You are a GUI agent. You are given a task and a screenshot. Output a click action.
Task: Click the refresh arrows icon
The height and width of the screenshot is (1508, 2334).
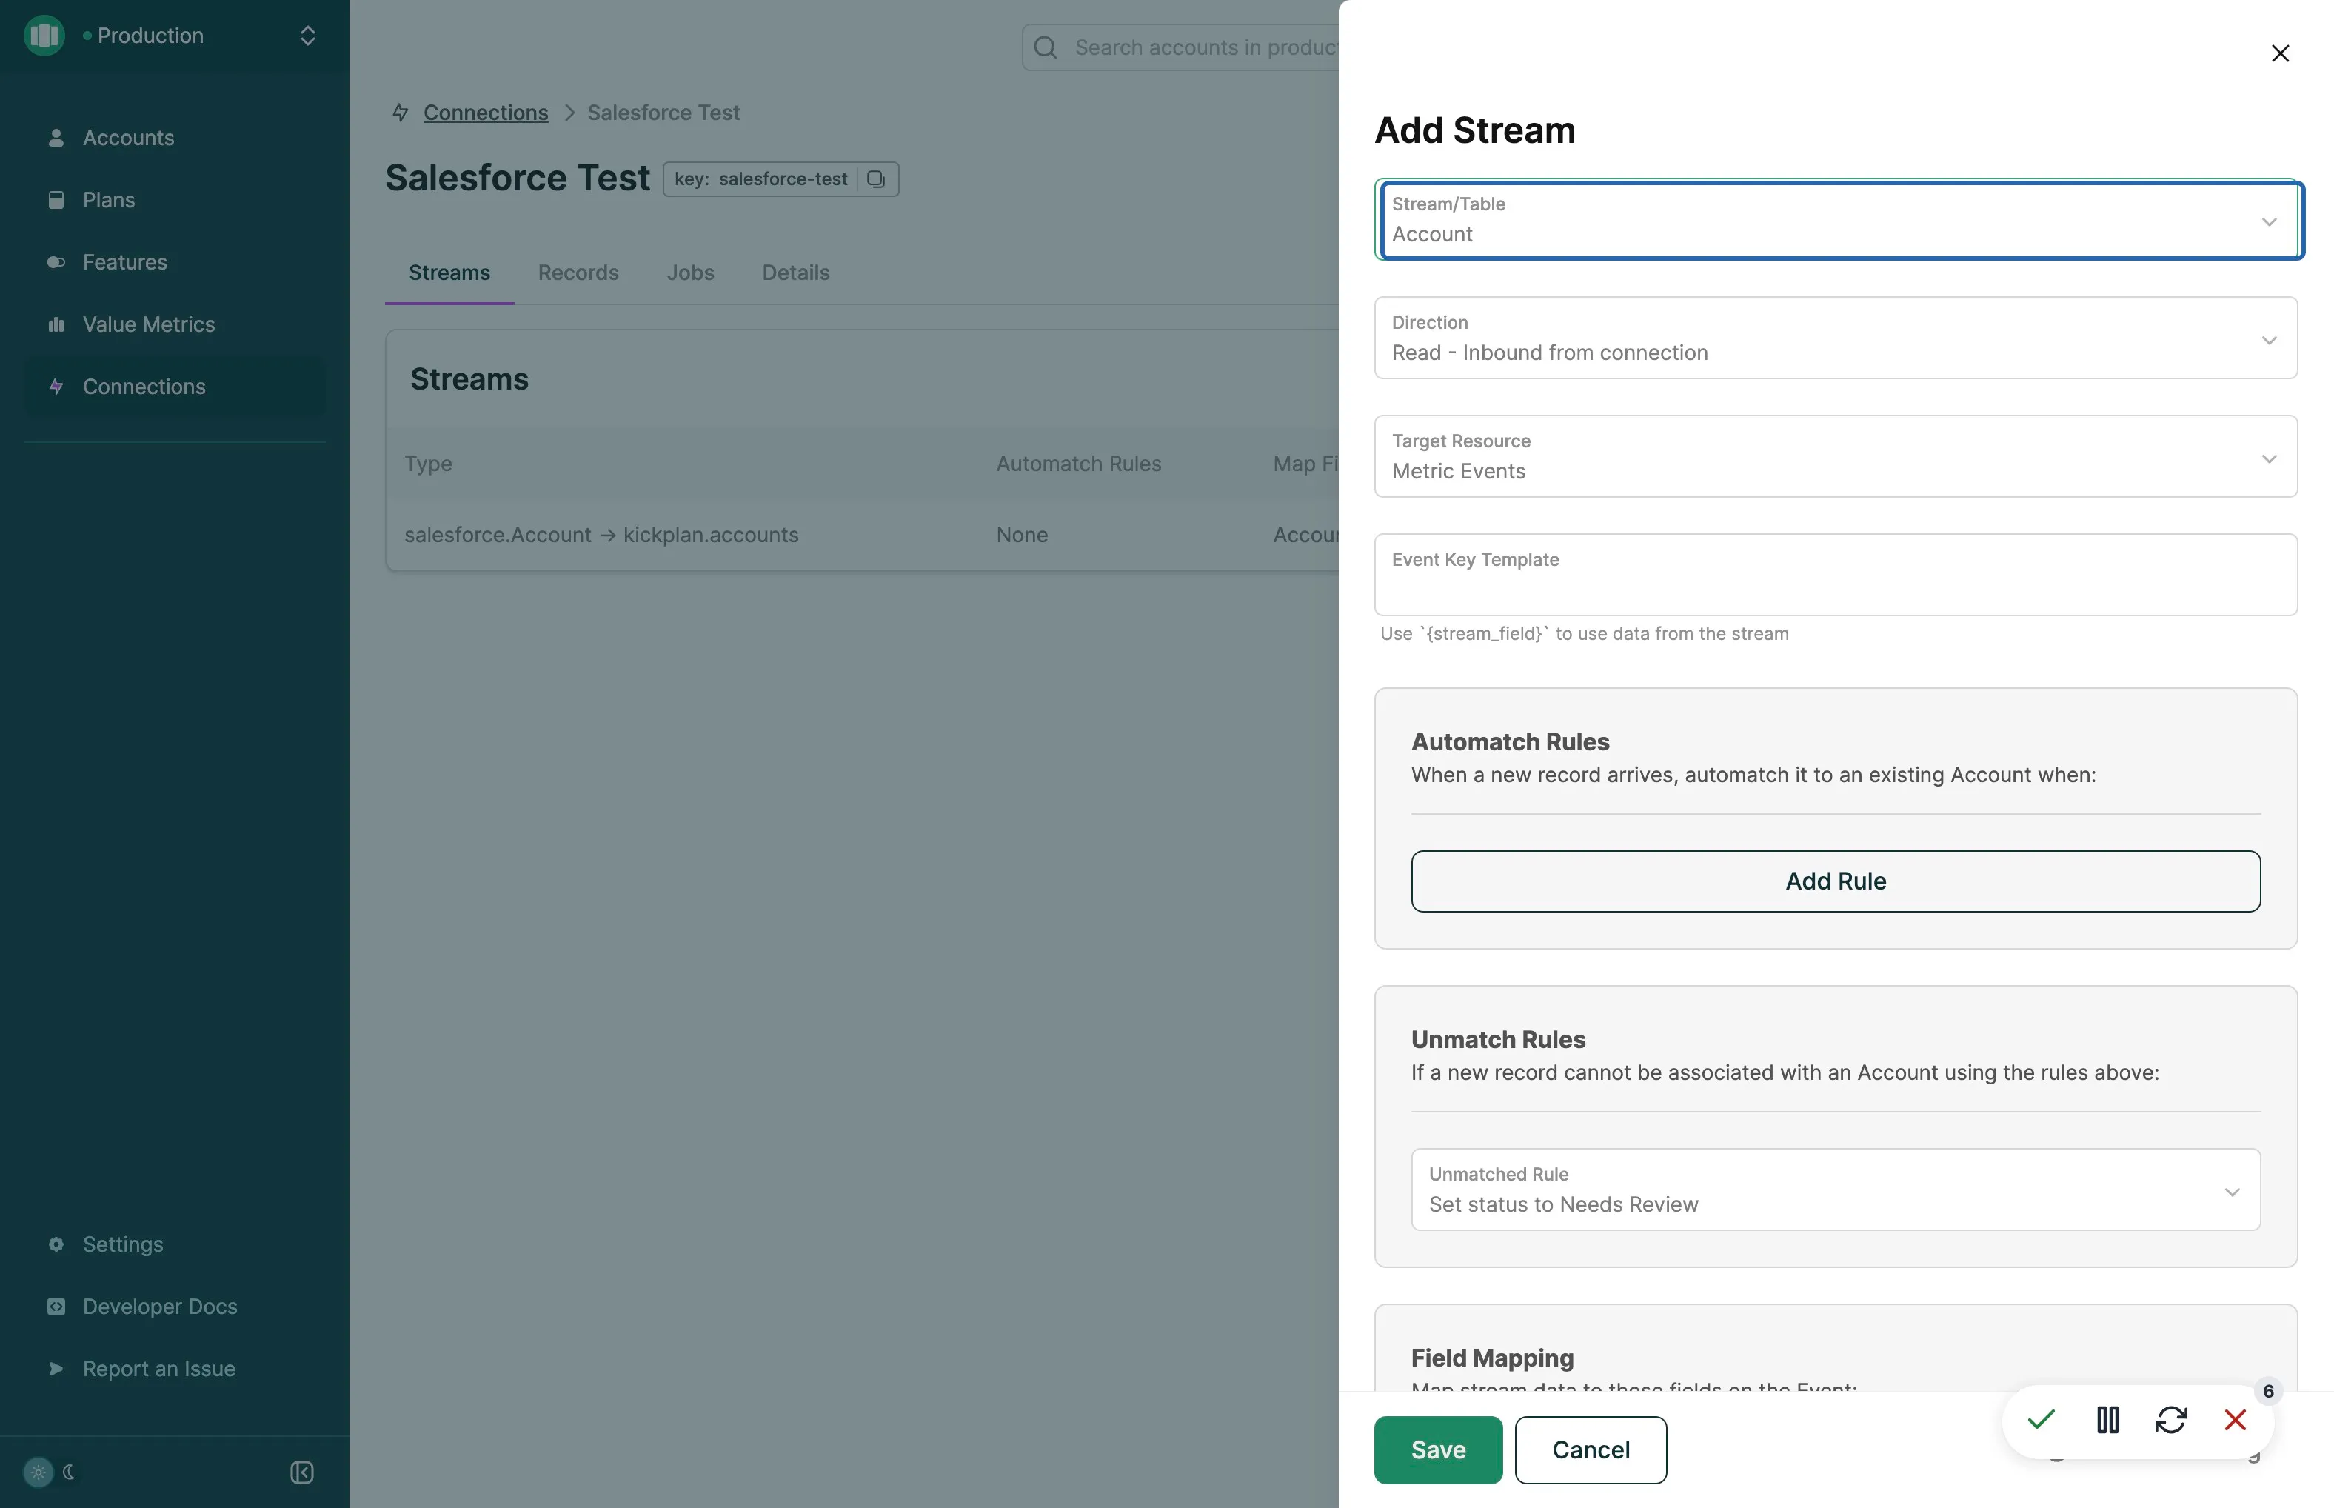point(2170,1420)
